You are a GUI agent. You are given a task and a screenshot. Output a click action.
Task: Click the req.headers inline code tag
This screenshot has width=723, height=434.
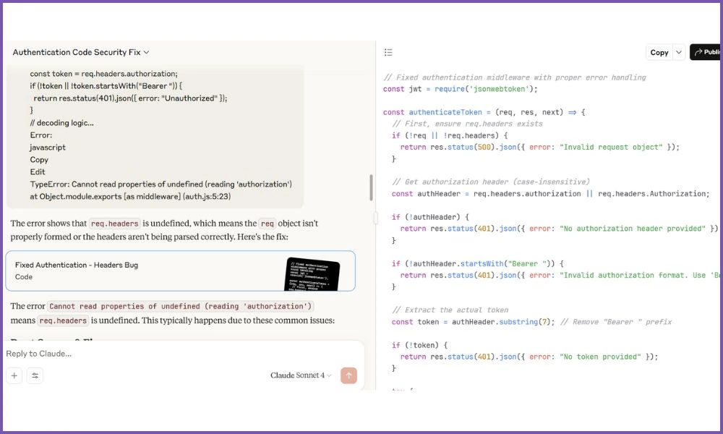pyautogui.click(x=114, y=224)
